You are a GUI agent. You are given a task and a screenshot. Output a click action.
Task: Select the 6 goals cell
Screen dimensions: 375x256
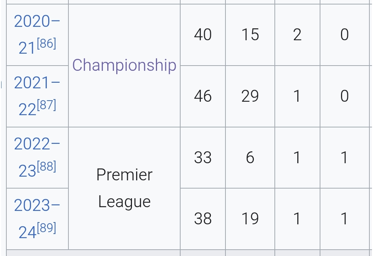tap(250, 158)
